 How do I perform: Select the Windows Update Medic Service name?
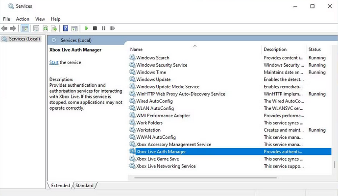coord(168,86)
